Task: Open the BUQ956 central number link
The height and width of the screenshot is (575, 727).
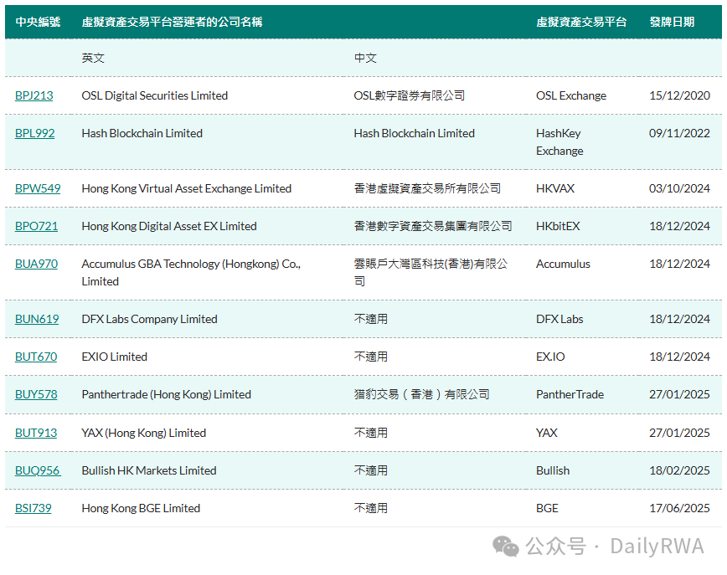Action: click(x=38, y=470)
